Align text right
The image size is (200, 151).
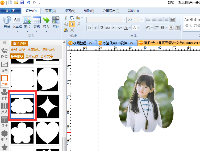(160, 20)
